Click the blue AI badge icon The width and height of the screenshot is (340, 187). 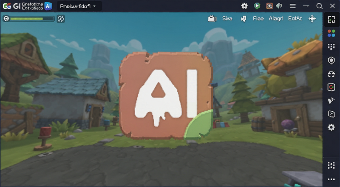click(x=48, y=6)
